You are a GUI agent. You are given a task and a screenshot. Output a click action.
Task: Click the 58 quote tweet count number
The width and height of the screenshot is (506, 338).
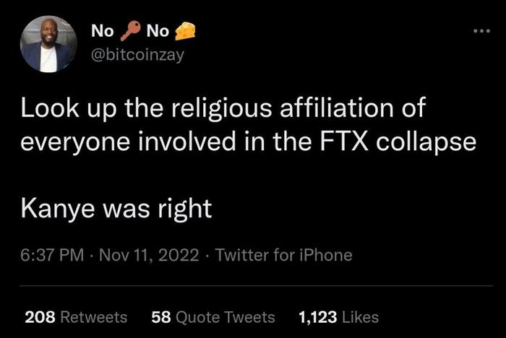tap(161, 316)
